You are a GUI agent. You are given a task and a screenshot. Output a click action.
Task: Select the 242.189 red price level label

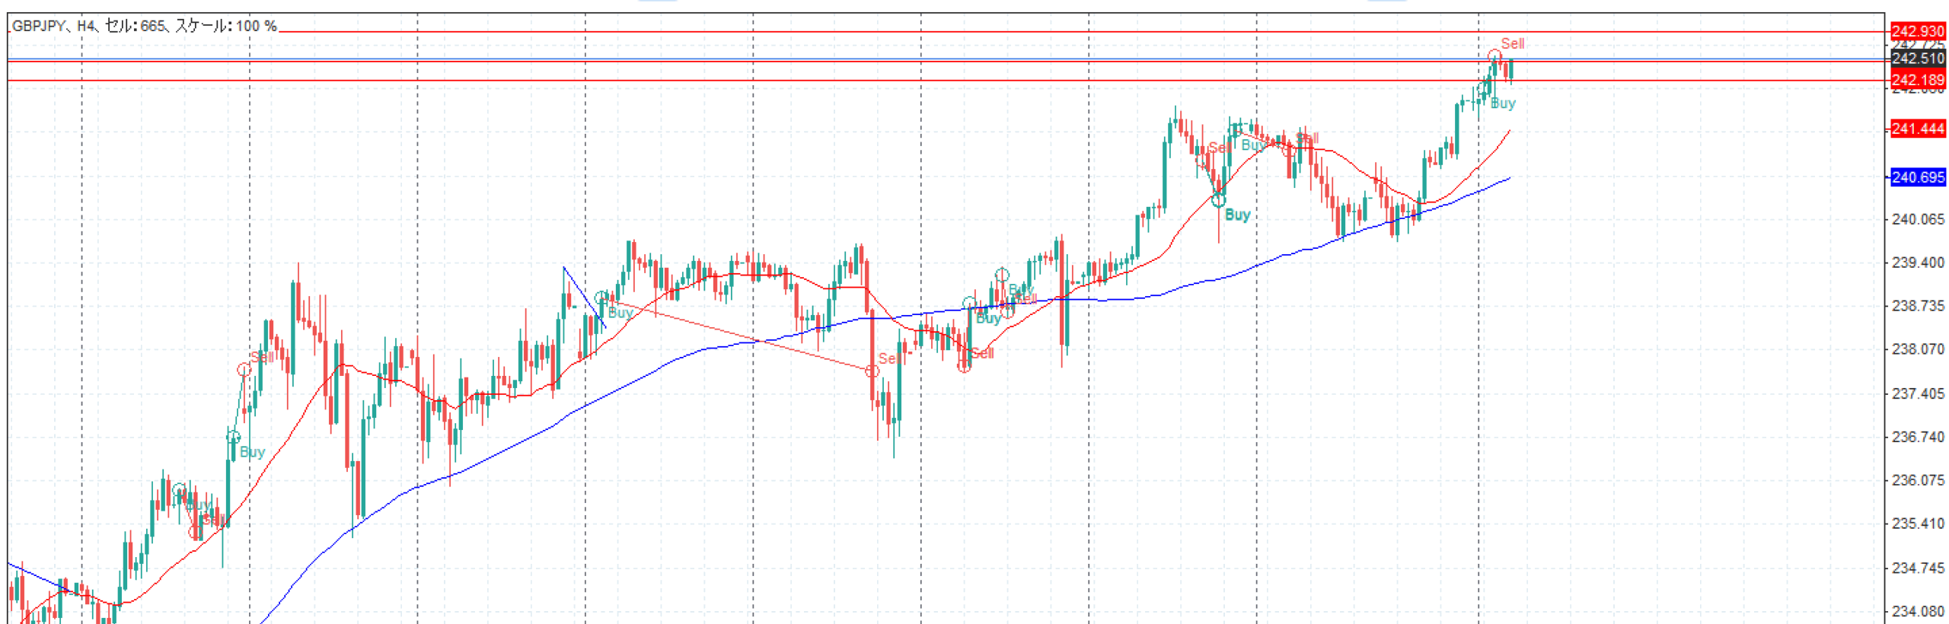tap(1917, 80)
